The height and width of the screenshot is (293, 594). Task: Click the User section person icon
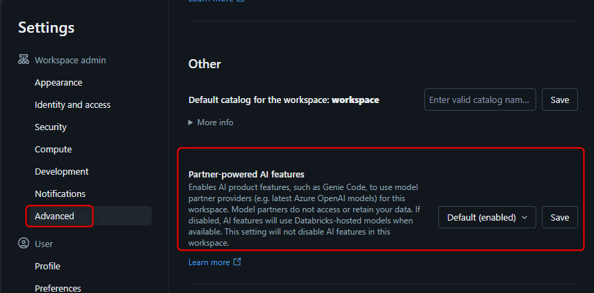click(24, 244)
